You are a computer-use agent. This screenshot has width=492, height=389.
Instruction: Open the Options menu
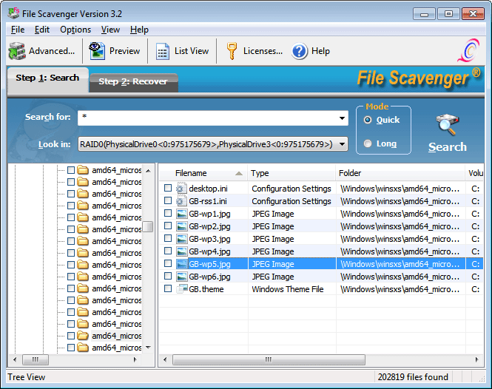[x=75, y=30]
